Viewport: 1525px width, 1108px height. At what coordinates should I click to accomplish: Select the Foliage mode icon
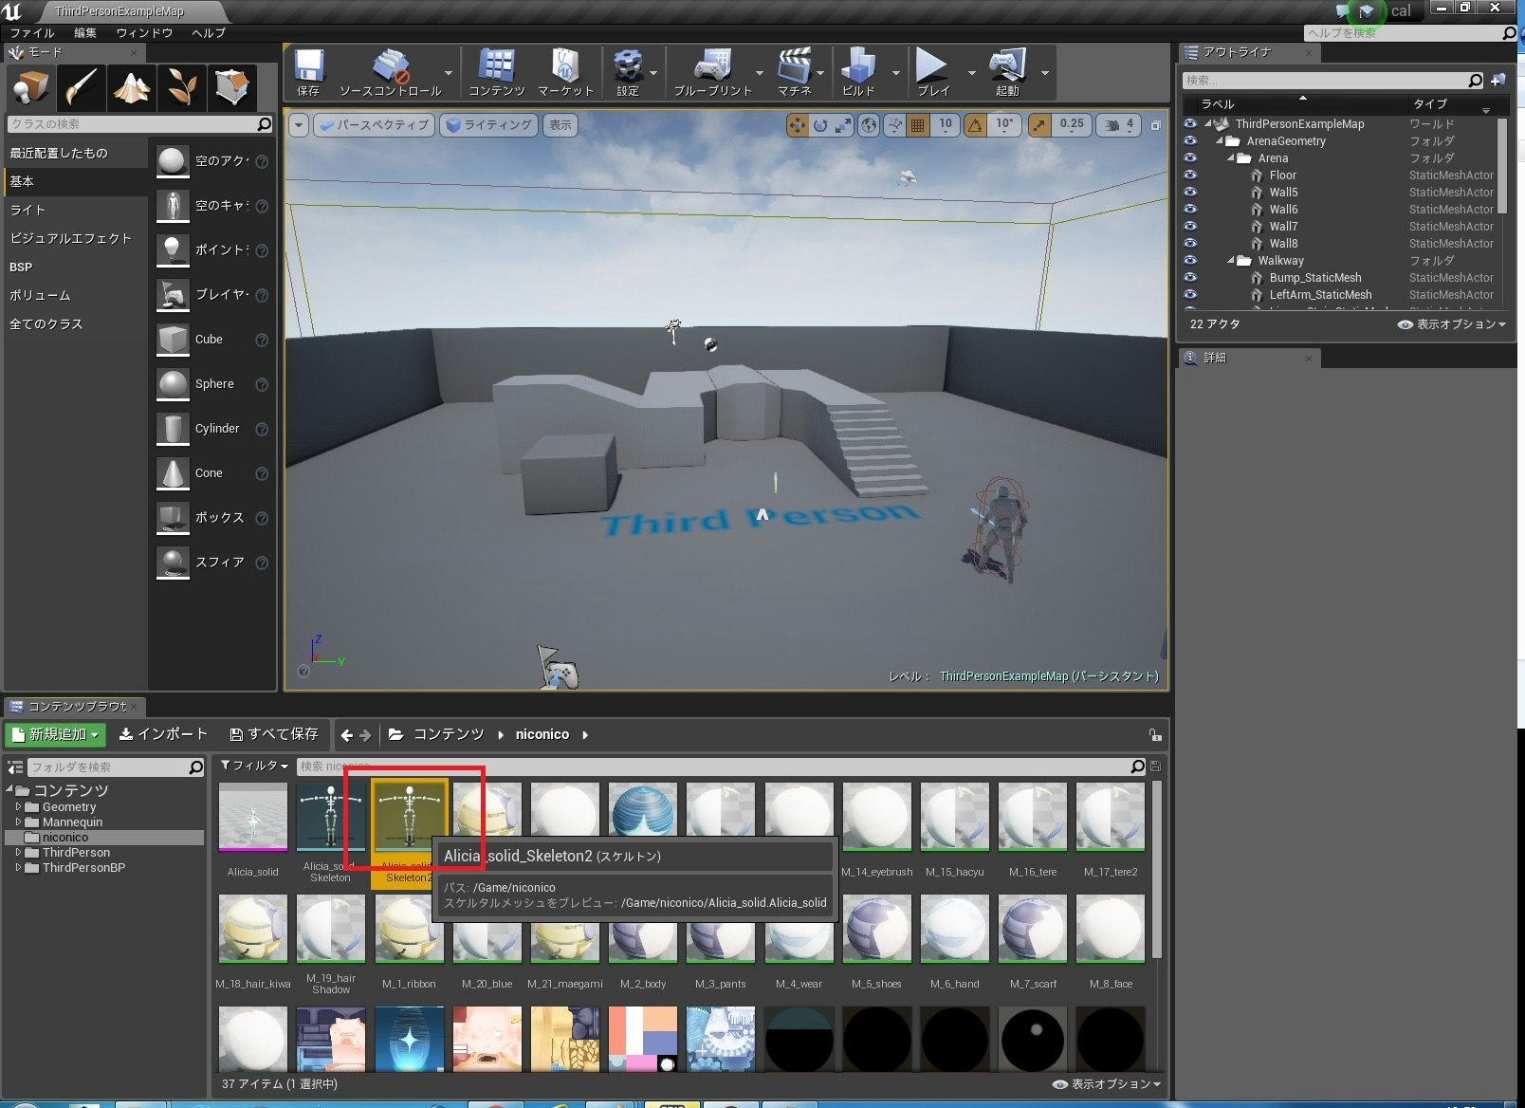click(181, 87)
